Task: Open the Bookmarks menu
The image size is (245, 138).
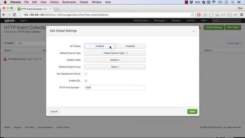Action: [x=69, y=2]
